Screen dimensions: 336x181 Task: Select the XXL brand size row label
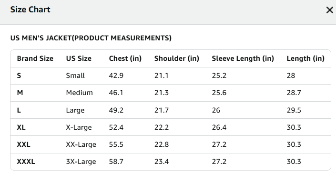[x=23, y=144]
